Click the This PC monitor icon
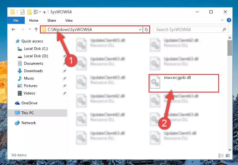This screenshot has height=165, width=238. tap(17, 113)
